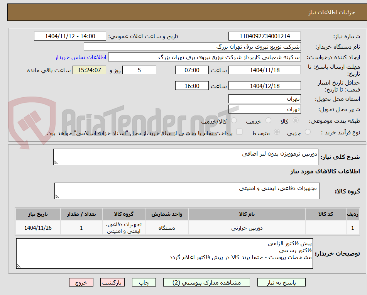367x295 pixels.
Task: Click the need date cell 1404/11/26
Action: (x=38, y=228)
